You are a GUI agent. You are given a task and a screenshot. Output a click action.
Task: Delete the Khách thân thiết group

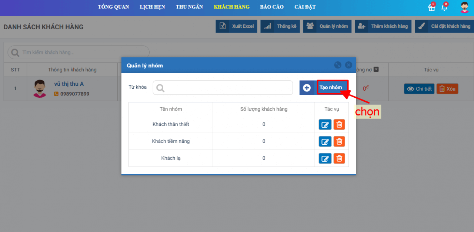pyautogui.click(x=339, y=124)
